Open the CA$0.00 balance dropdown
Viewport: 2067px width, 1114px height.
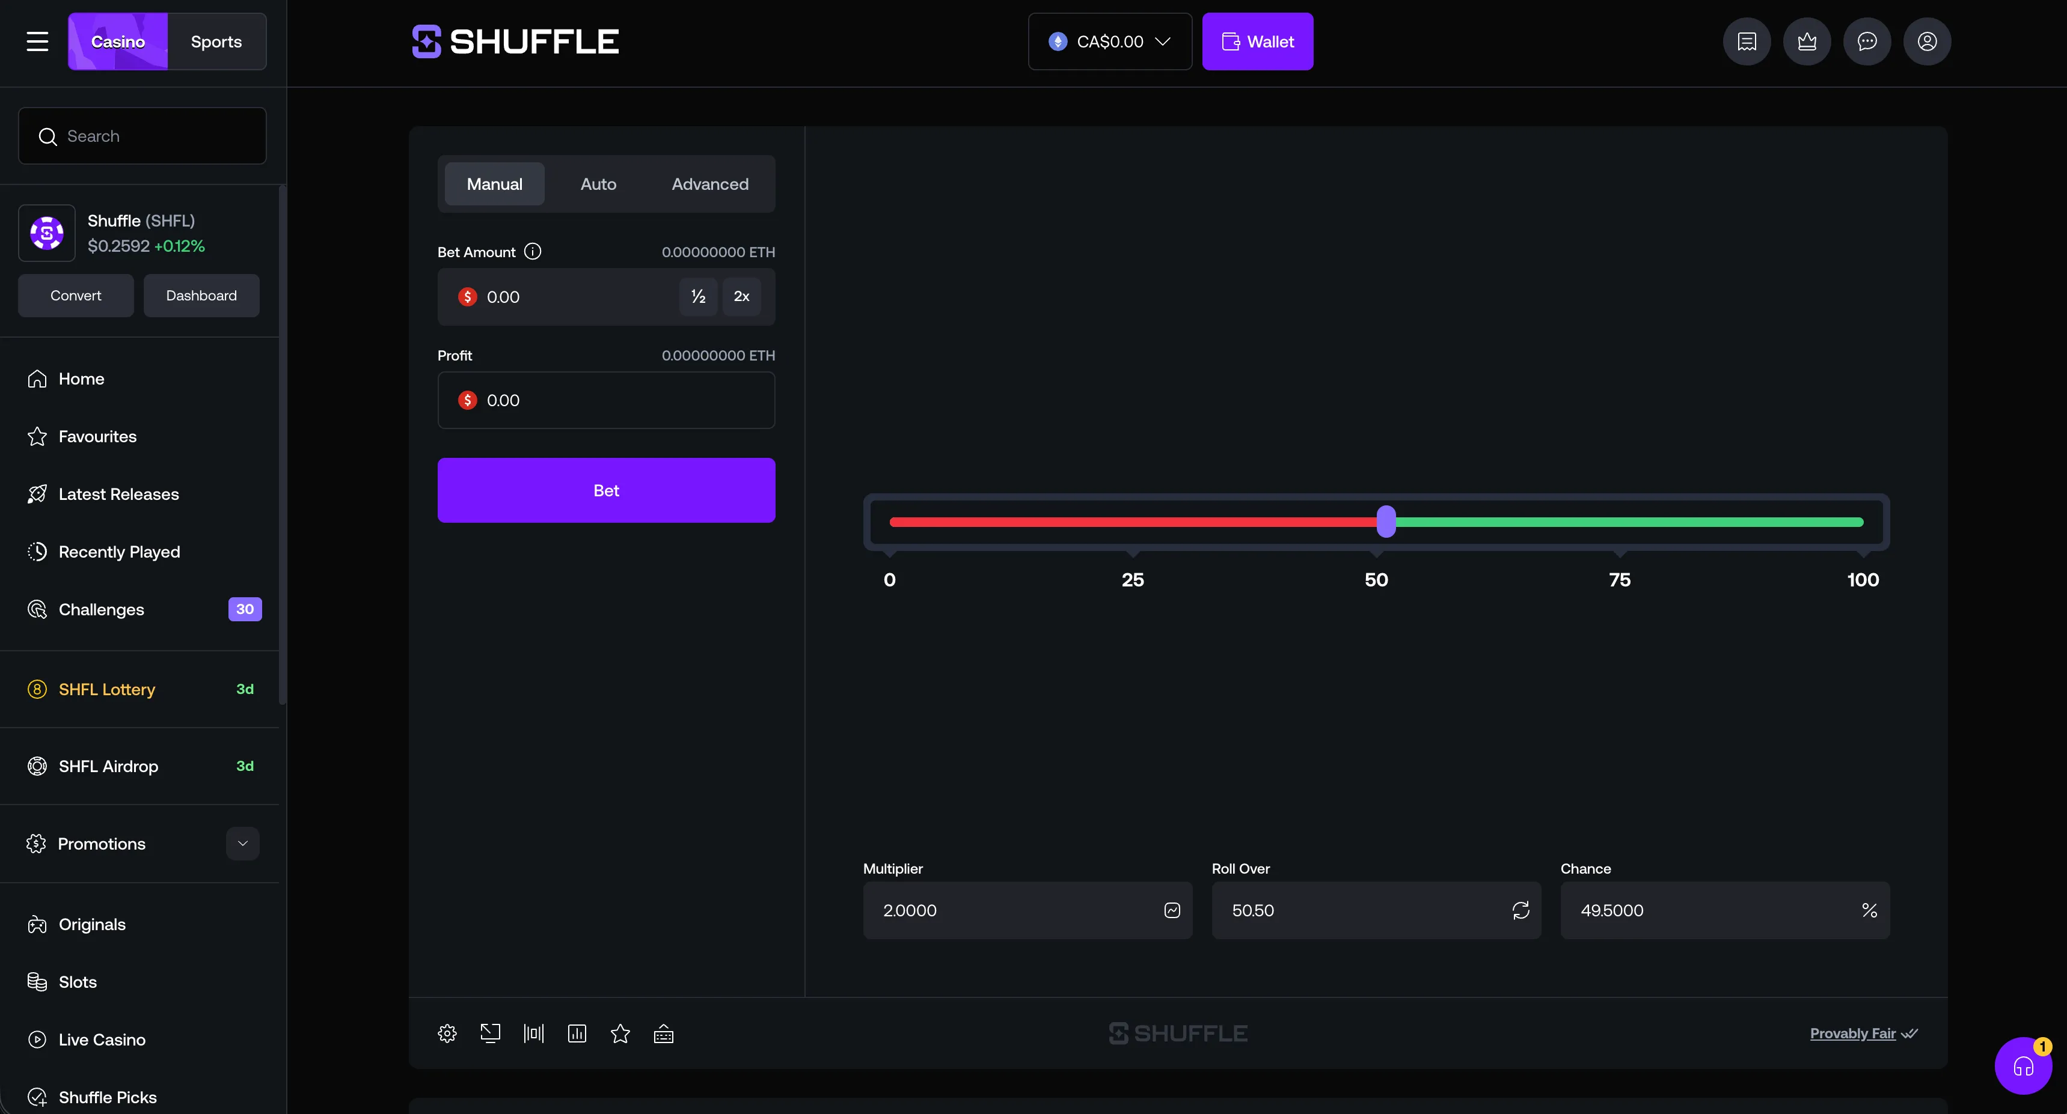(1110, 41)
